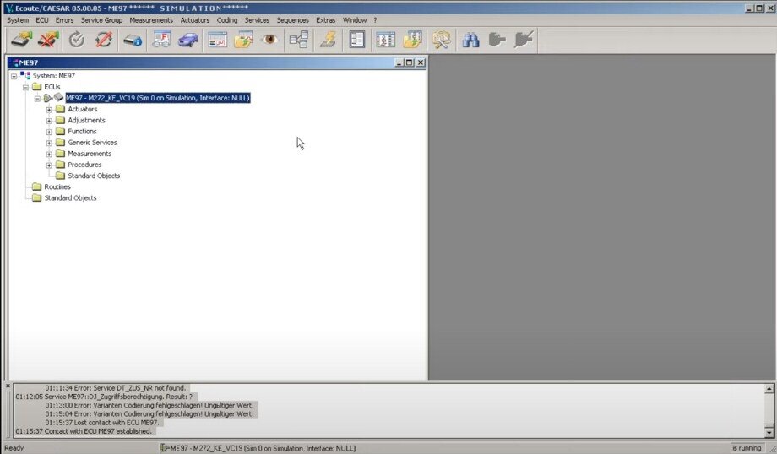Expand the Measurements tree folder
This screenshot has width=777, height=454.
click(49, 154)
